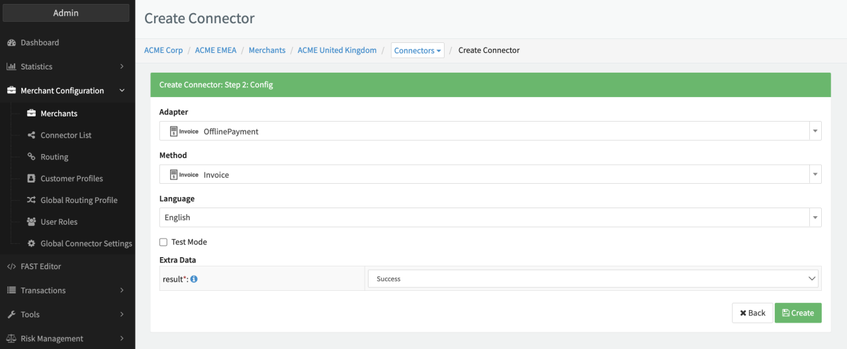
Task: Expand the Connectors breadcrumb dropdown
Action: pos(418,51)
